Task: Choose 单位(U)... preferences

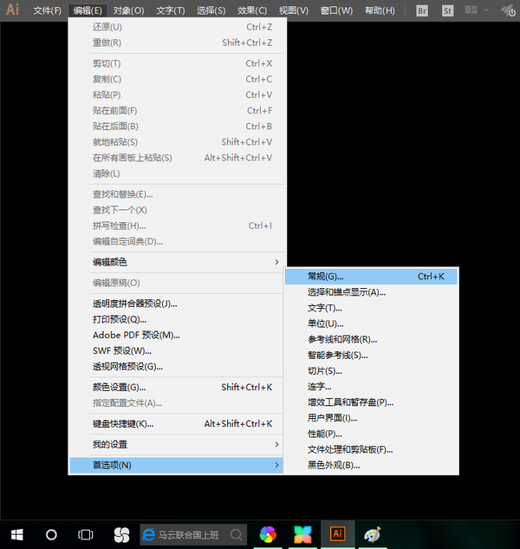Action: pyautogui.click(x=371, y=324)
